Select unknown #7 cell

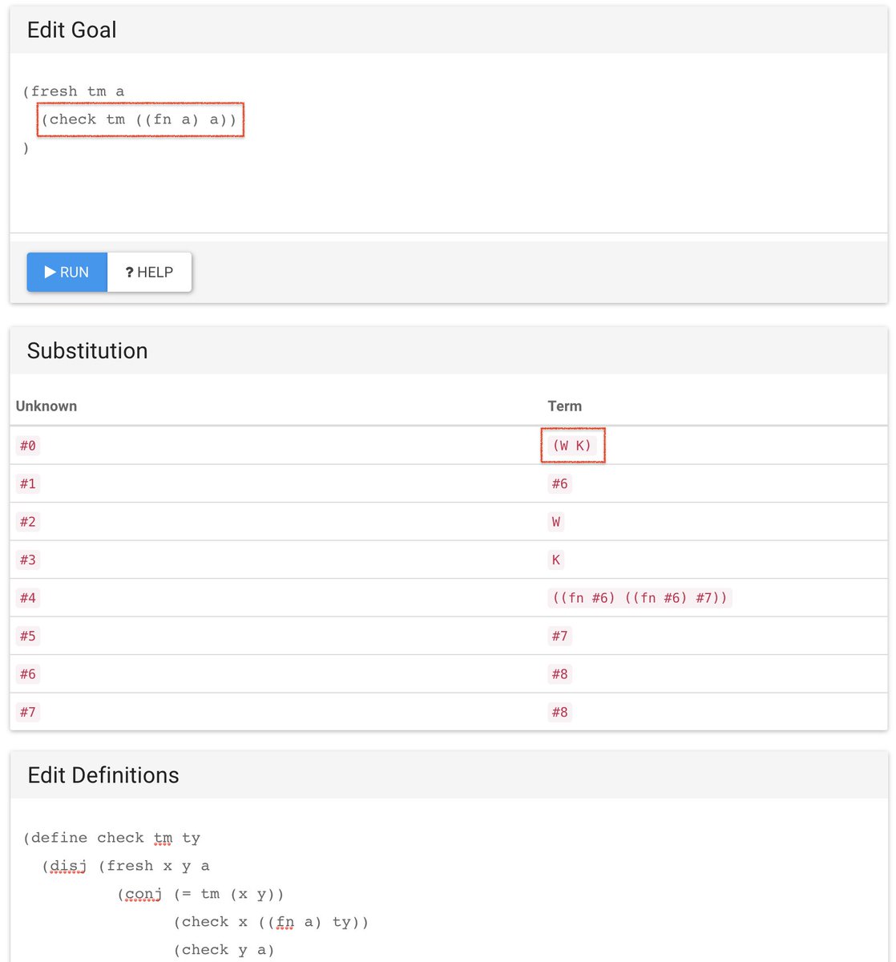pos(28,712)
